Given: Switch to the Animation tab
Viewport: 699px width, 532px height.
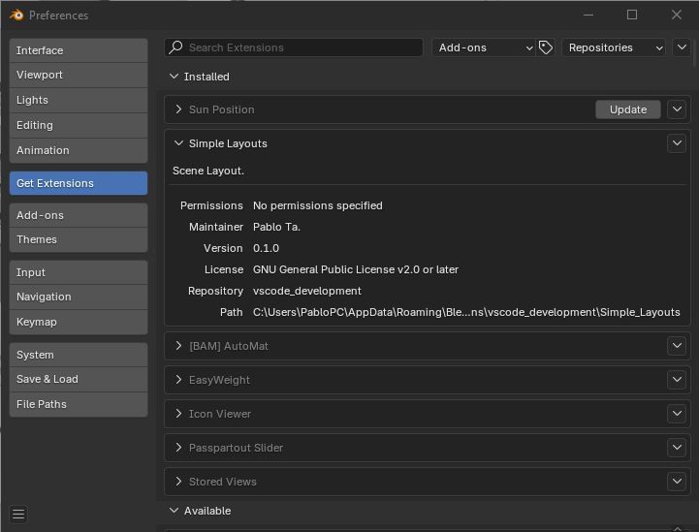Looking at the screenshot, I should pos(79,150).
